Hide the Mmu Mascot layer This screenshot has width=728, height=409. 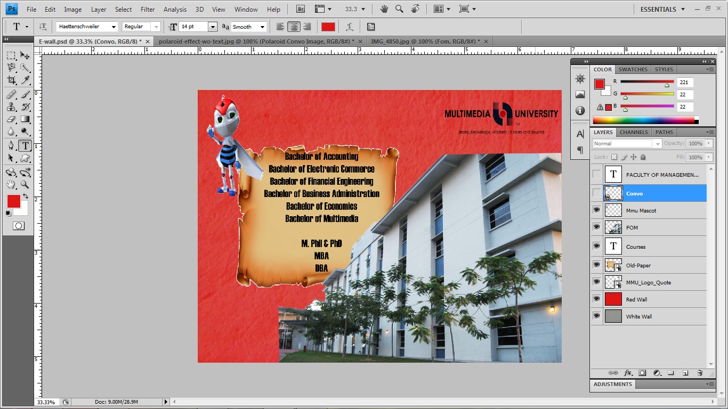tap(596, 209)
